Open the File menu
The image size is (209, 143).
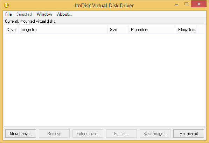(x=8, y=14)
